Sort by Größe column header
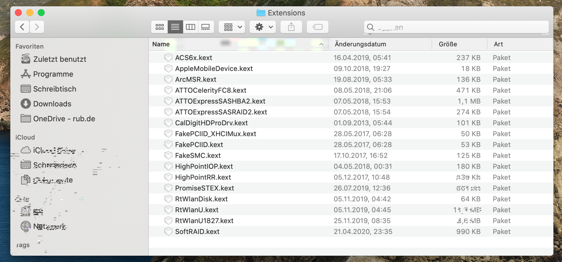The height and width of the screenshot is (262, 562). coord(448,44)
